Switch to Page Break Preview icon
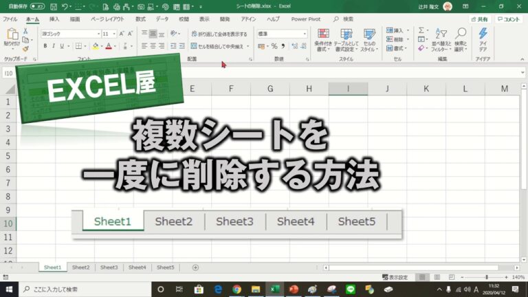The height and width of the screenshot is (297, 528). pyautogui.click(x=452, y=277)
